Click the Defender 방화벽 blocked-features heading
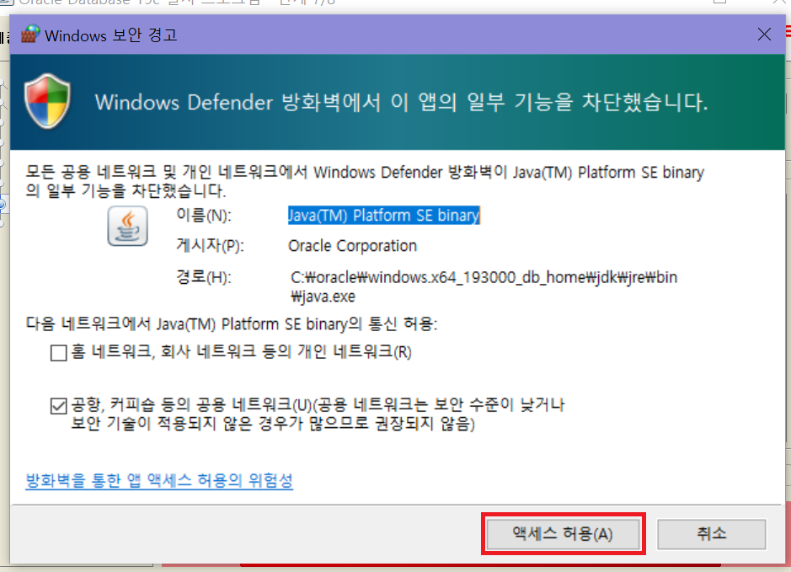The height and width of the screenshot is (572, 791). coord(402,103)
